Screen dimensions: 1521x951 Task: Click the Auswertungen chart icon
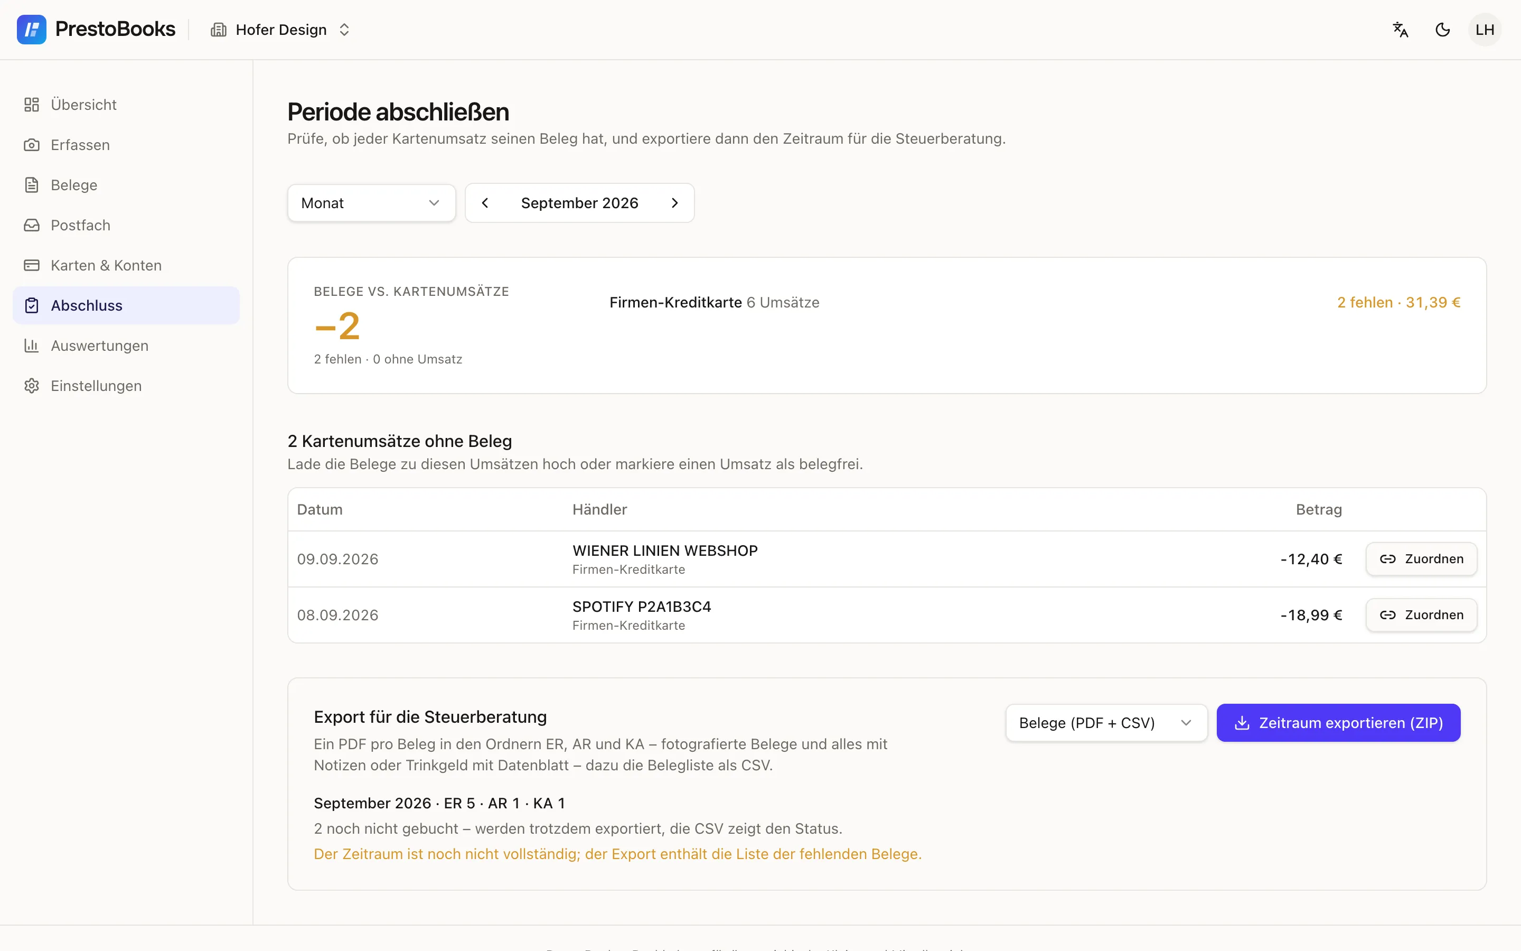[x=32, y=346]
